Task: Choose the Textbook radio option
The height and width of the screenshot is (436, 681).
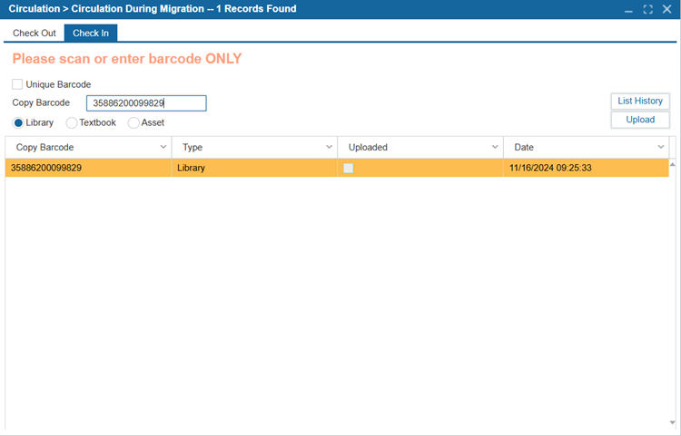Action: click(72, 122)
